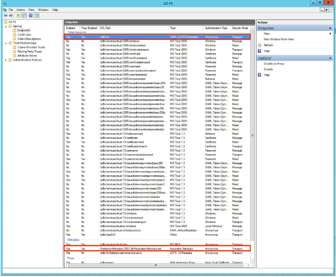Click the AD FS title bar window icon

click(5, 3)
